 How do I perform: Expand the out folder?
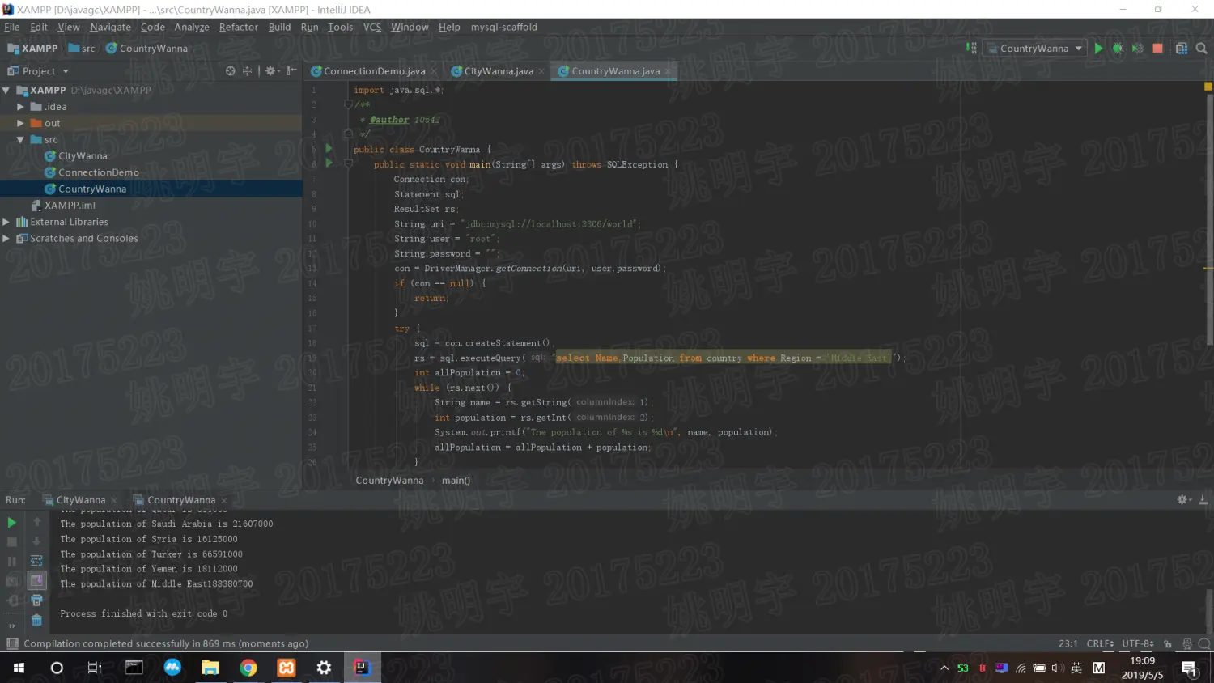pos(20,123)
